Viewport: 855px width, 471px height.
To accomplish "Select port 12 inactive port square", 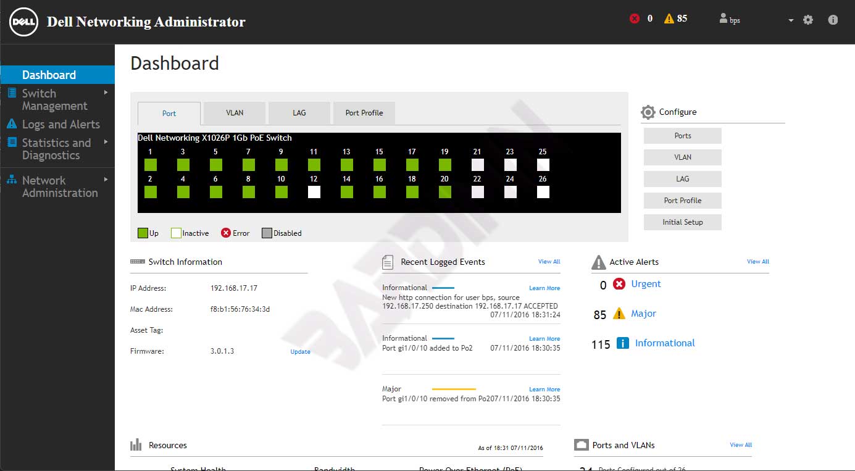I will (314, 192).
